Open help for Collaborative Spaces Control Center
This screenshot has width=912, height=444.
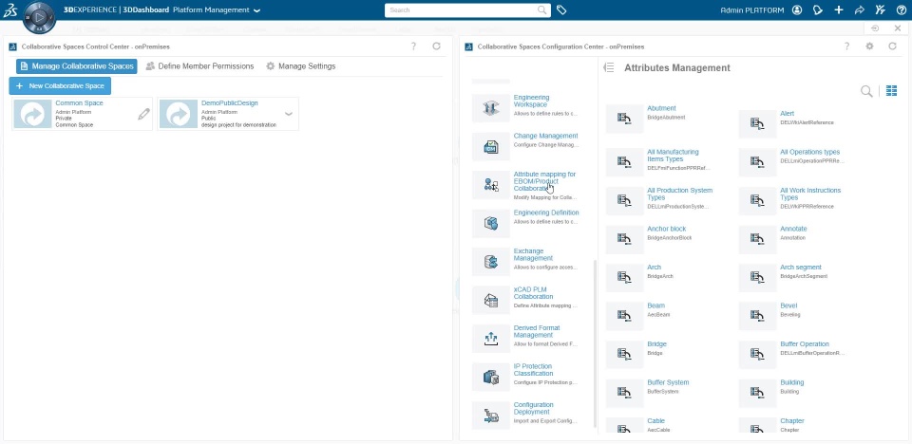click(413, 46)
